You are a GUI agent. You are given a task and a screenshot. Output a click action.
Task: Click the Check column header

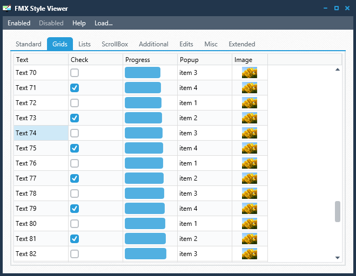coord(96,60)
